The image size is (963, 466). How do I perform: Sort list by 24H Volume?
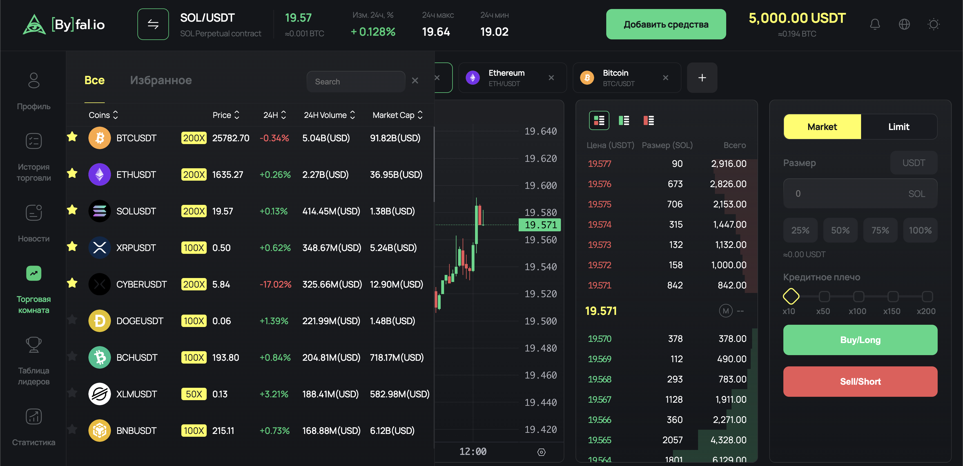tap(329, 115)
